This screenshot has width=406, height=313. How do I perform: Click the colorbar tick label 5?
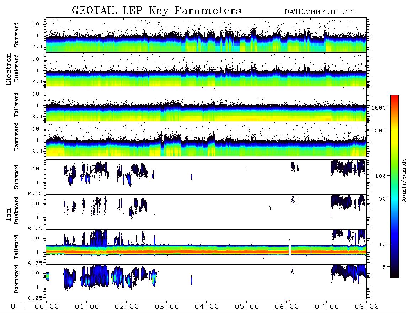click(384, 267)
